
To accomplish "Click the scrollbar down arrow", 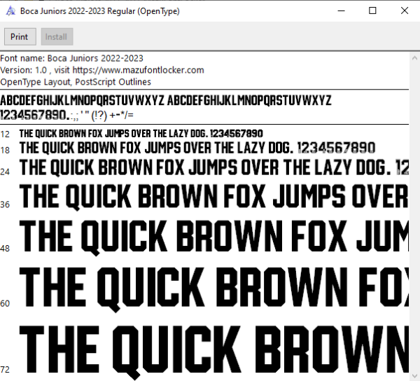I will pyautogui.click(x=414, y=375).
